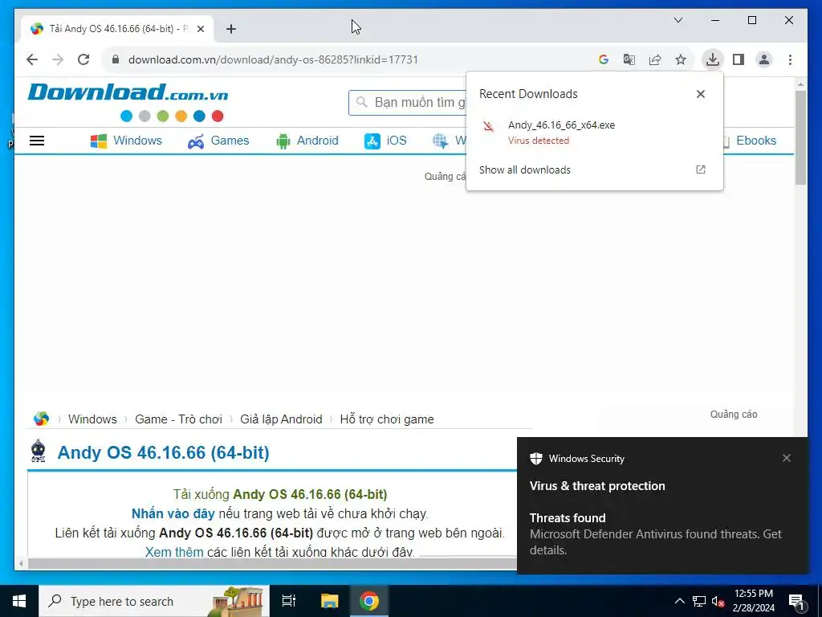The image size is (822, 617).
Task: Click the Virus detected status text
Action: coord(539,141)
